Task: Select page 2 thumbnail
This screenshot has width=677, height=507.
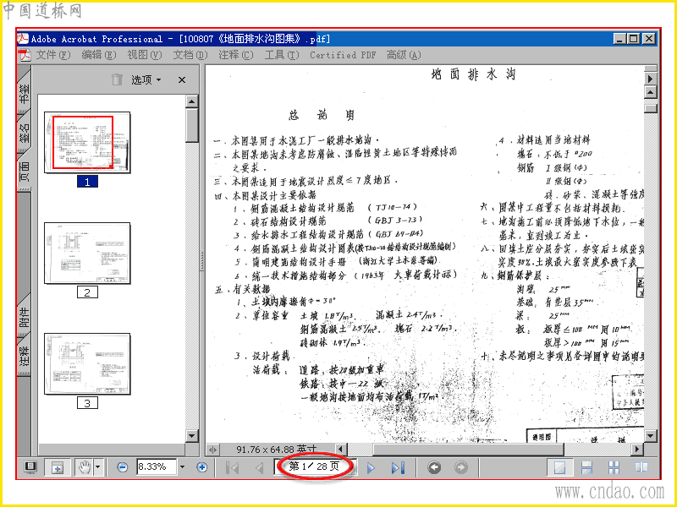Action: [87, 253]
